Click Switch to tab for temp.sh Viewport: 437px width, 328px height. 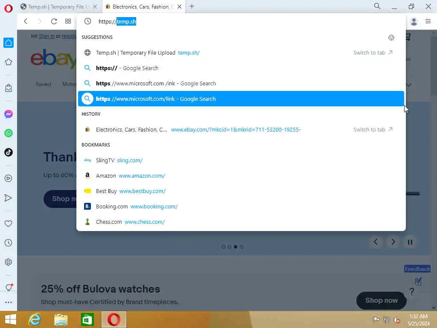point(373,53)
